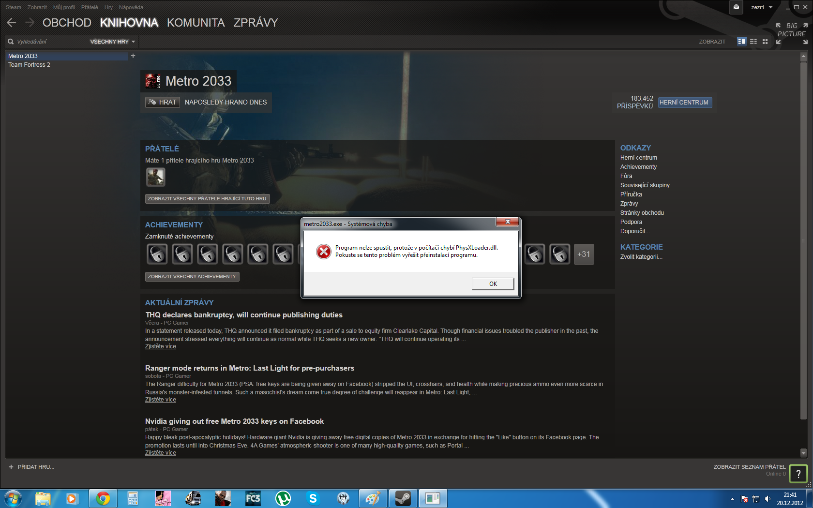The width and height of the screenshot is (813, 508).
Task: Read more on THQ bankruptcy article
Action: (x=161, y=346)
